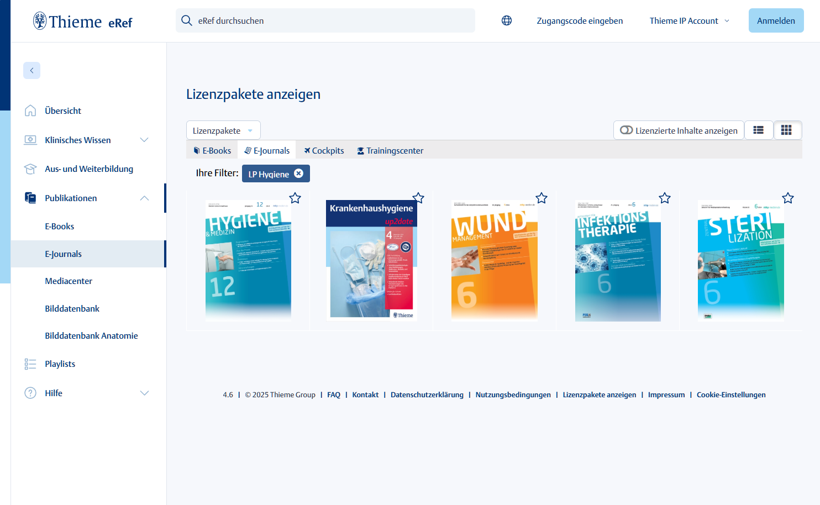Switch to grid view
This screenshot has width=820, height=505.
click(x=787, y=130)
